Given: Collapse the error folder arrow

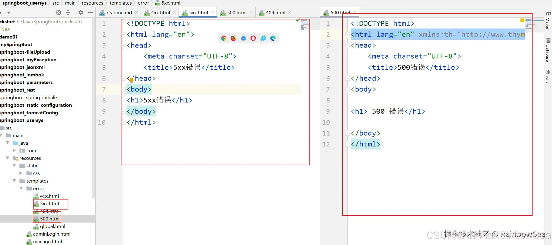Looking at the screenshot, I should pos(21,188).
